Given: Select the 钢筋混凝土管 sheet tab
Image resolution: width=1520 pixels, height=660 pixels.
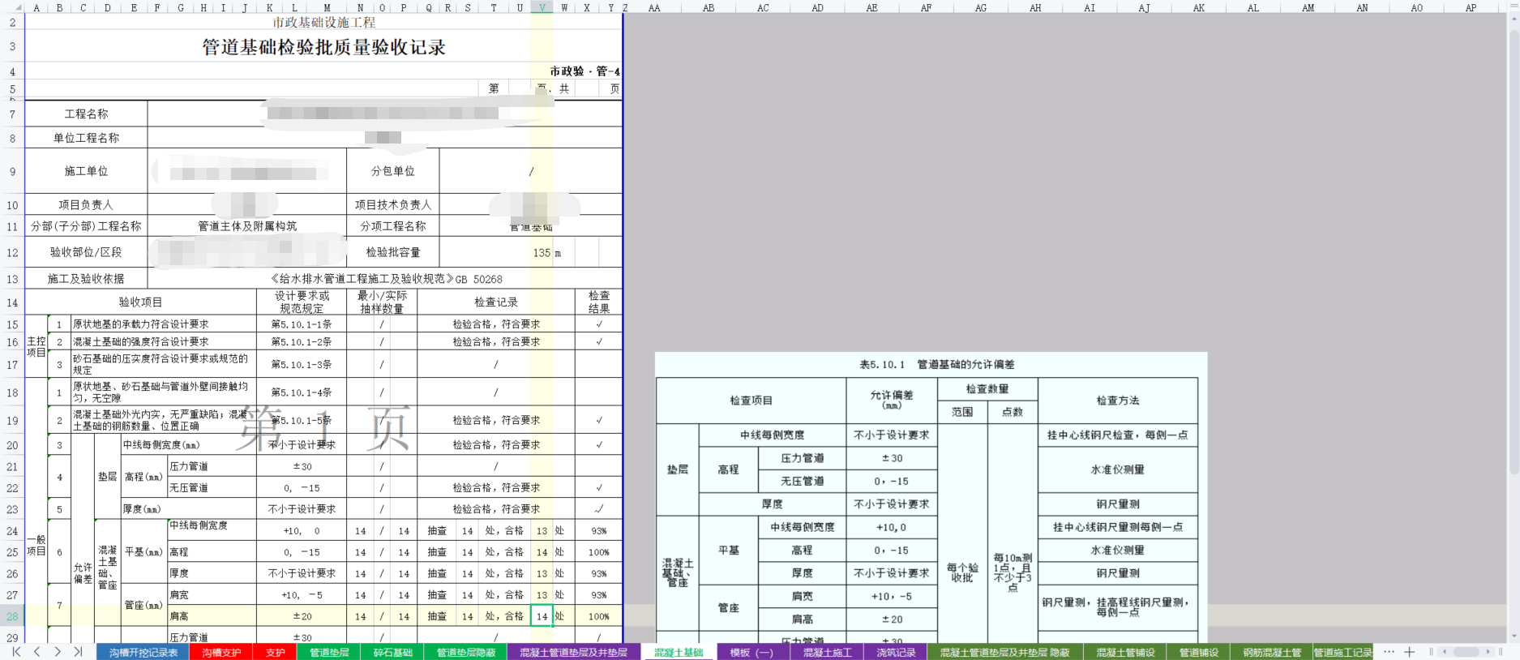Looking at the screenshot, I should tap(1271, 653).
